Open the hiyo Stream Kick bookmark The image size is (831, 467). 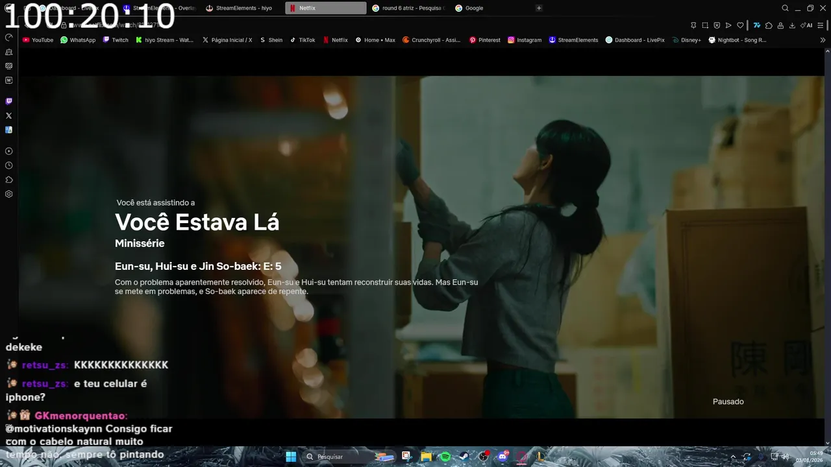coord(165,40)
